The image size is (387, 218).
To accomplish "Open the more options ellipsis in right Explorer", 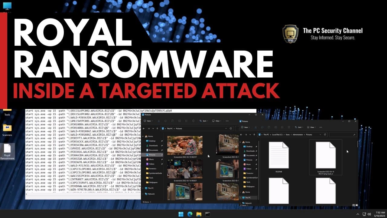I will click(x=321, y=127).
